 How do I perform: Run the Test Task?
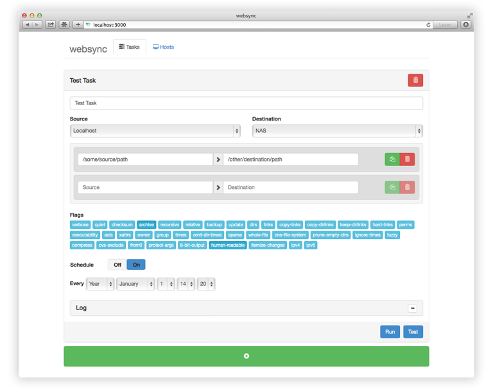point(390,331)
